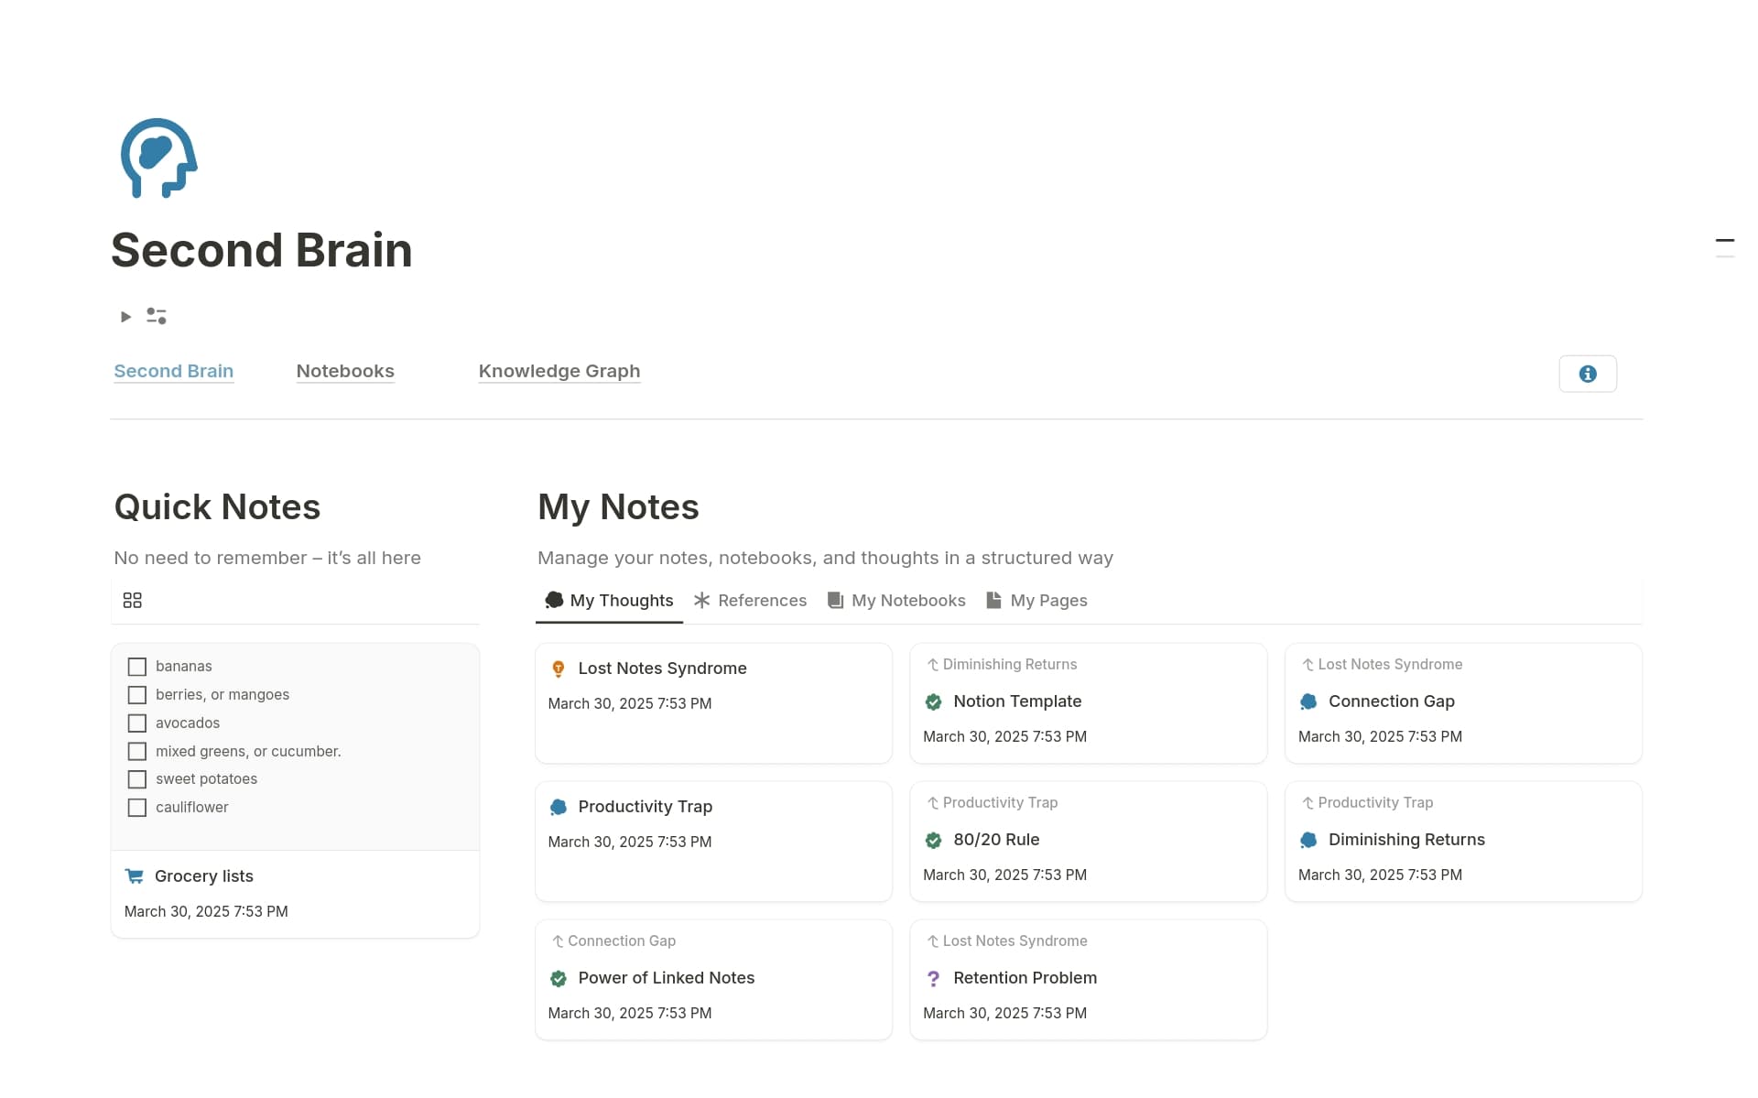
Task: Expand the play triangle under Second Brain title
Action: click(125, 316)
